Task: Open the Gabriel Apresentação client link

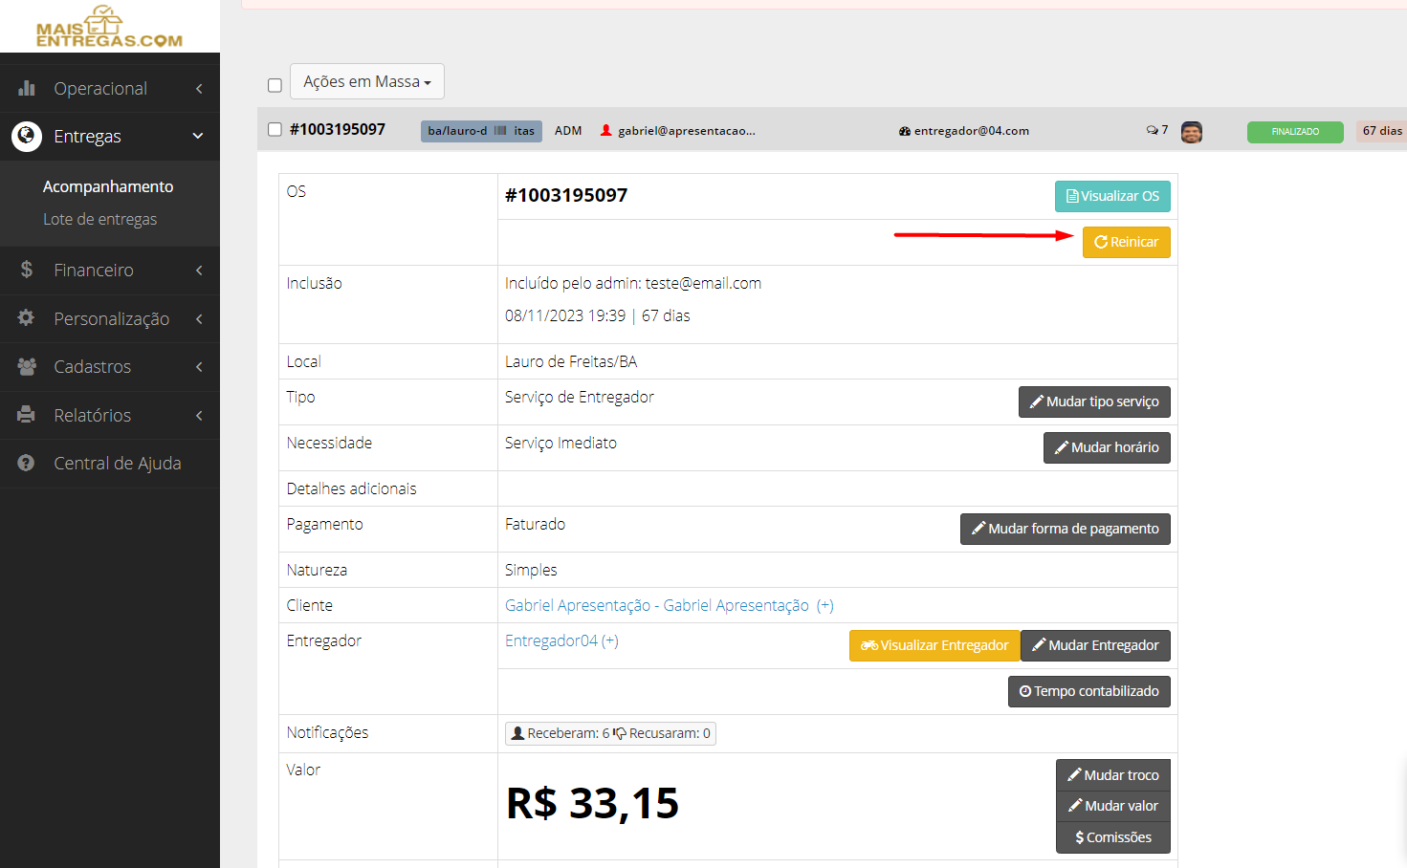Action: (657, 605)
